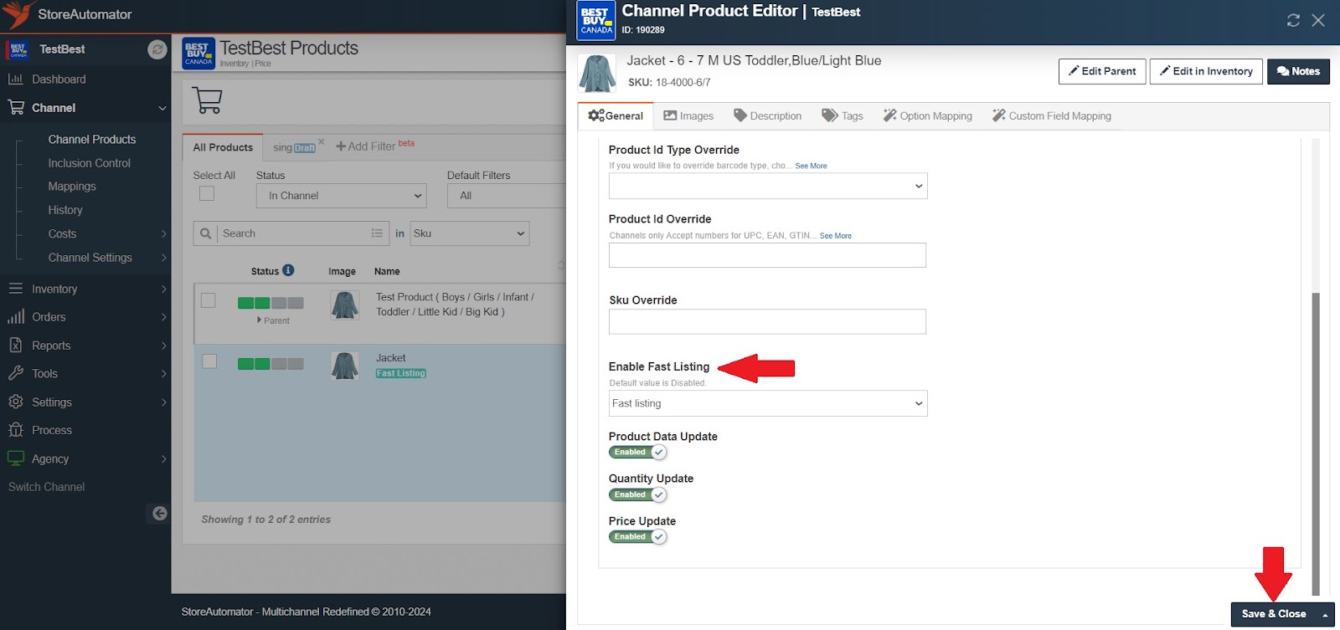Toggle Product Data Update enabled switch

point(637,453)
